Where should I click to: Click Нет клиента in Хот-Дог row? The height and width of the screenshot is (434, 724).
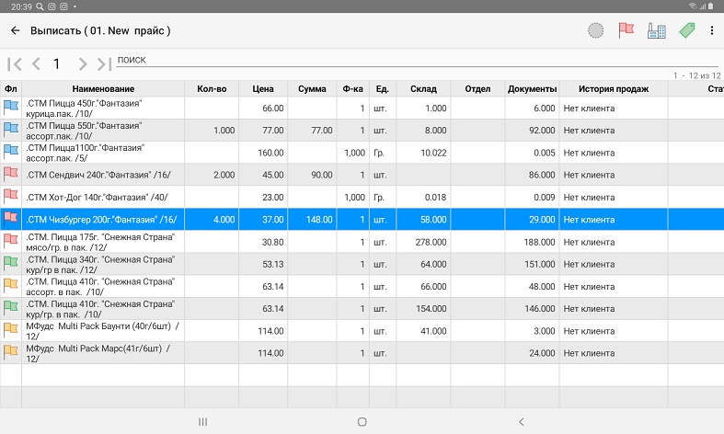coord(589,197)
